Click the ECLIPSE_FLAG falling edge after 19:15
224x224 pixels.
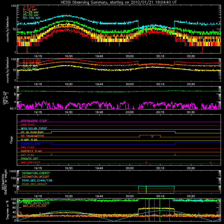(x=52, y=144)
